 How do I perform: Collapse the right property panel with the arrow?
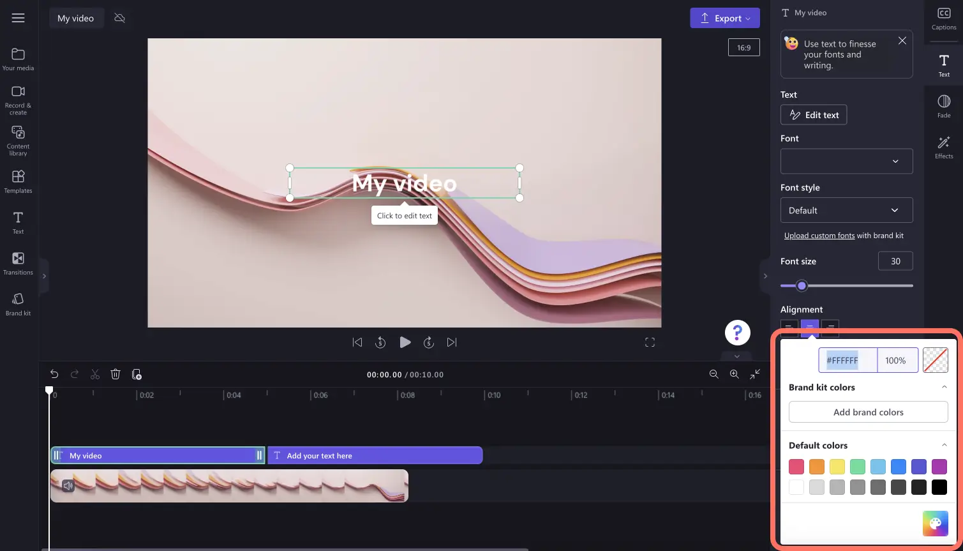pyautogui.click(x=765, y=276)
